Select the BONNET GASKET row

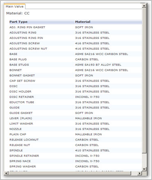[75, 75]
